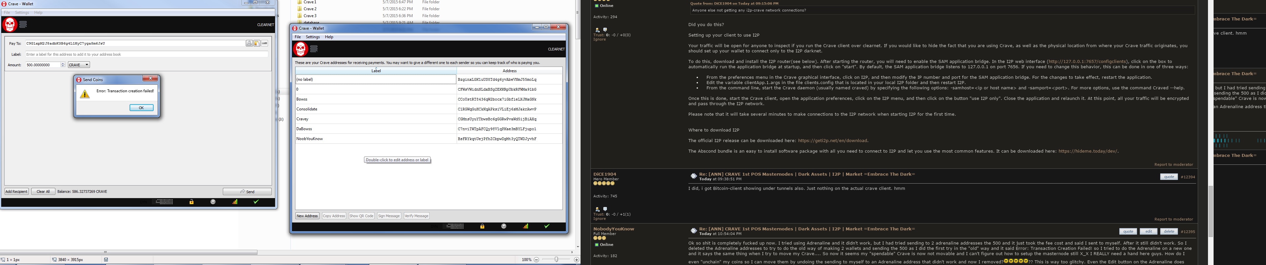Click the lock icon in front wallet status bar

coord(483,227)
